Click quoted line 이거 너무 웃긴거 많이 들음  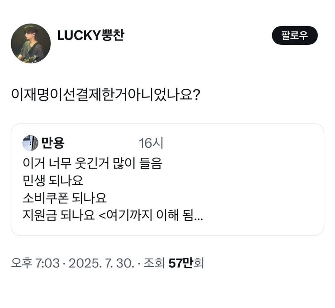tap(92, 164)
